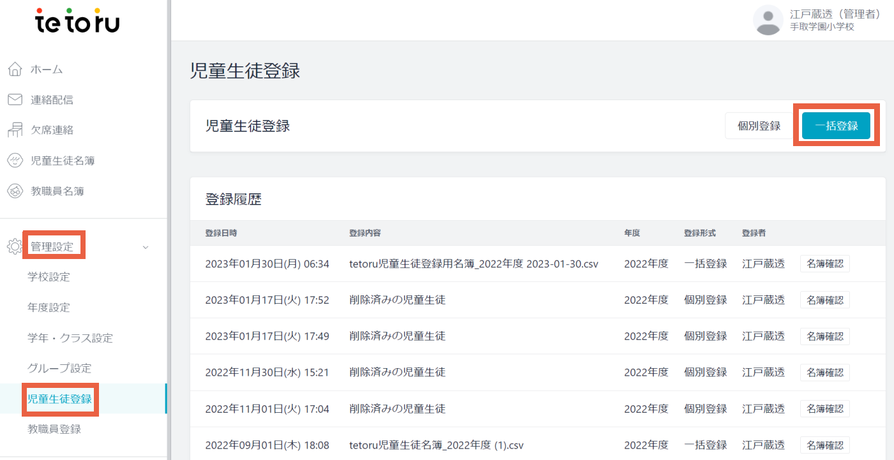Viewport: 894px width, 460px height.
Task: Click the tetoru logo
Action: 77,21
